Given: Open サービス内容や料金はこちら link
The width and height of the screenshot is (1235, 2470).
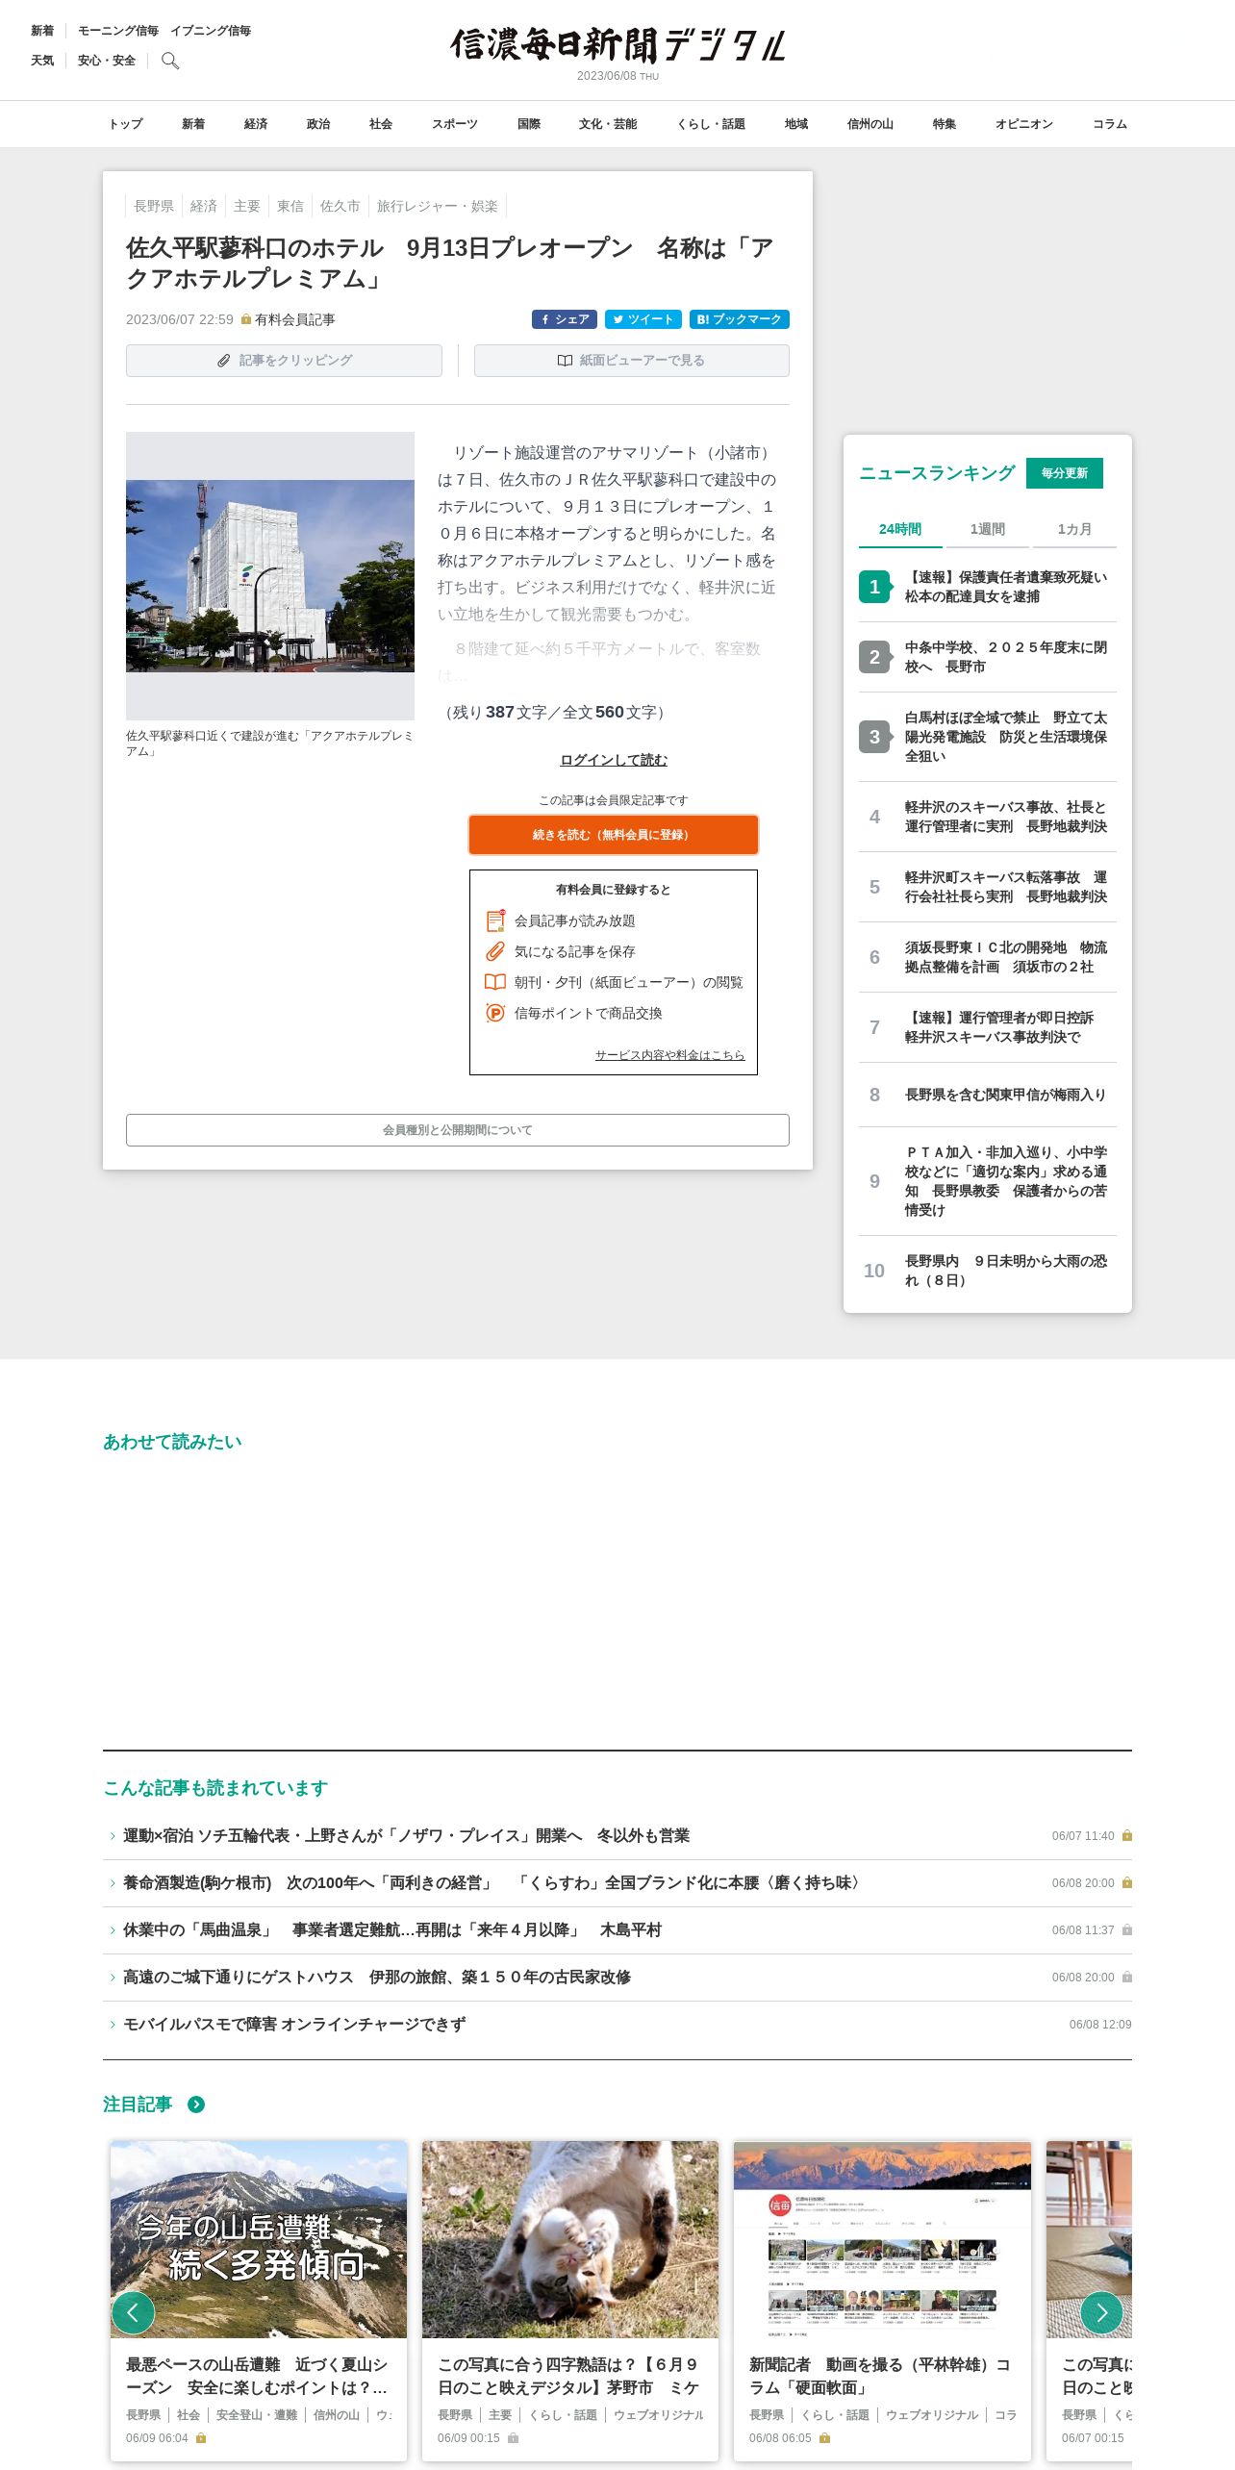Looking at the screenshot, I should click(669, 1055).
